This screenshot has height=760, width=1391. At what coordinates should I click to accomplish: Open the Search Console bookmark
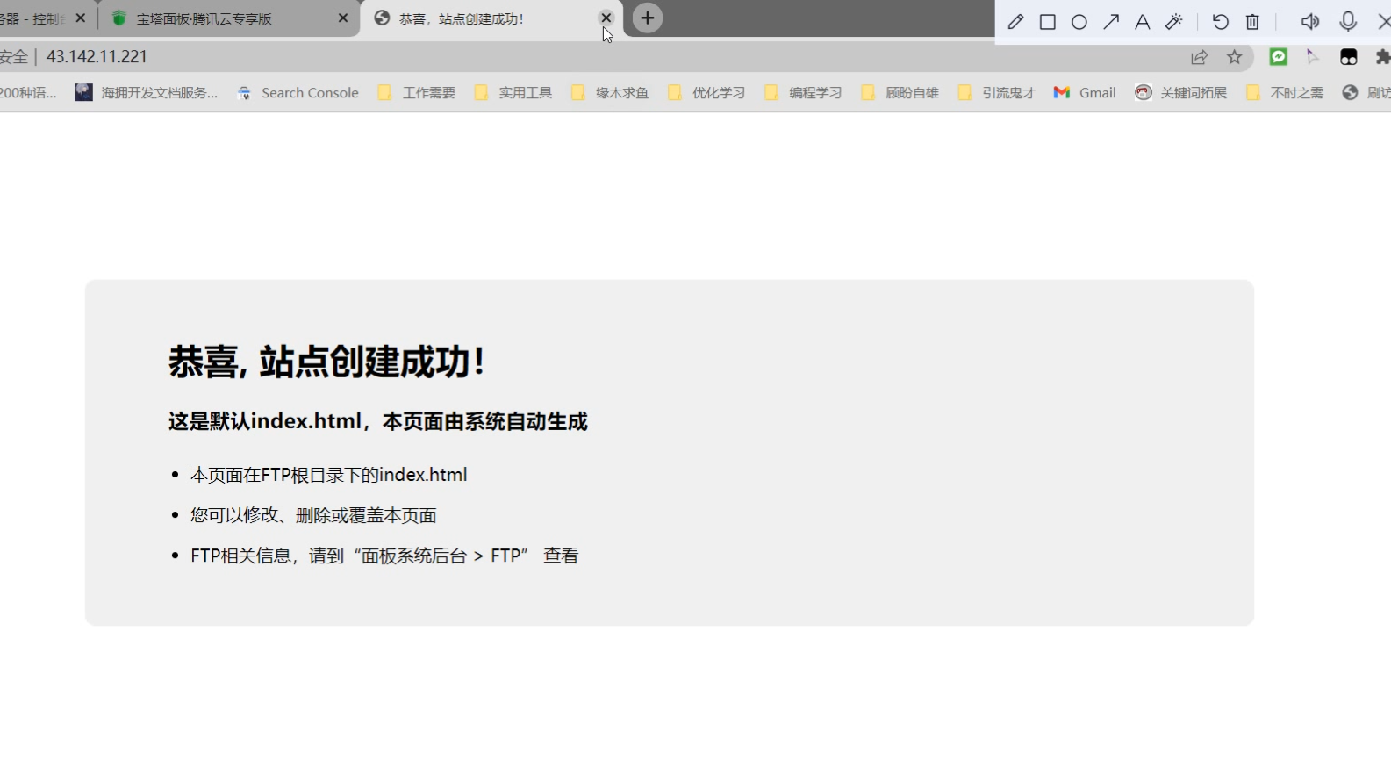pos(298,93)
